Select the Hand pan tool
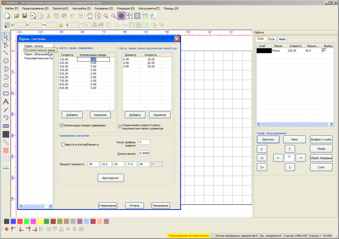Viewport: 339px width, 239px height. click(90, 16)
